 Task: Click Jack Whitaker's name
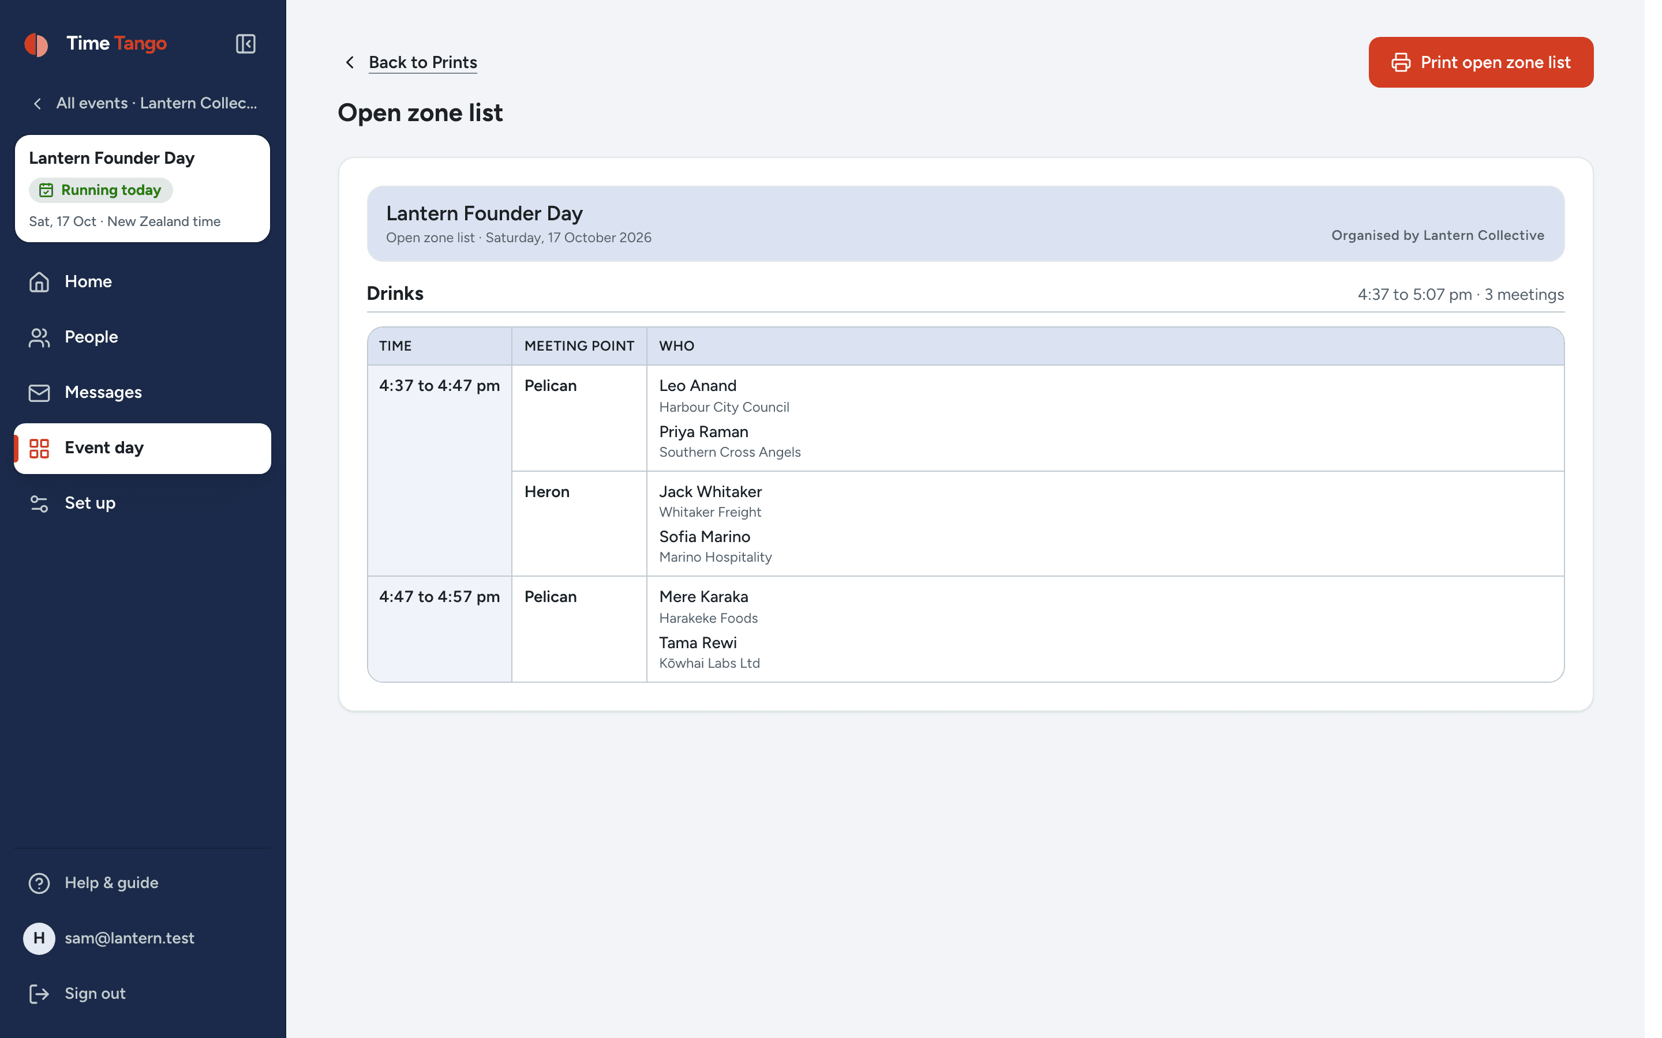tap(710, 491)
